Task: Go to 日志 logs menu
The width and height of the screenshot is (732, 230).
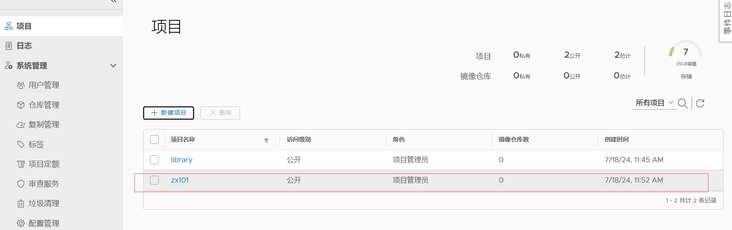Action: click(62, 46)
